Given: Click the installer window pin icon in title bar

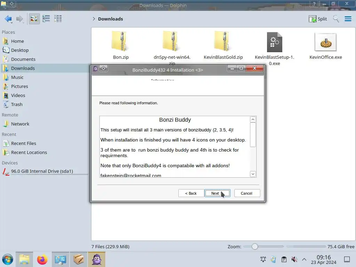Looking at the screenshot, I should 103,68.
